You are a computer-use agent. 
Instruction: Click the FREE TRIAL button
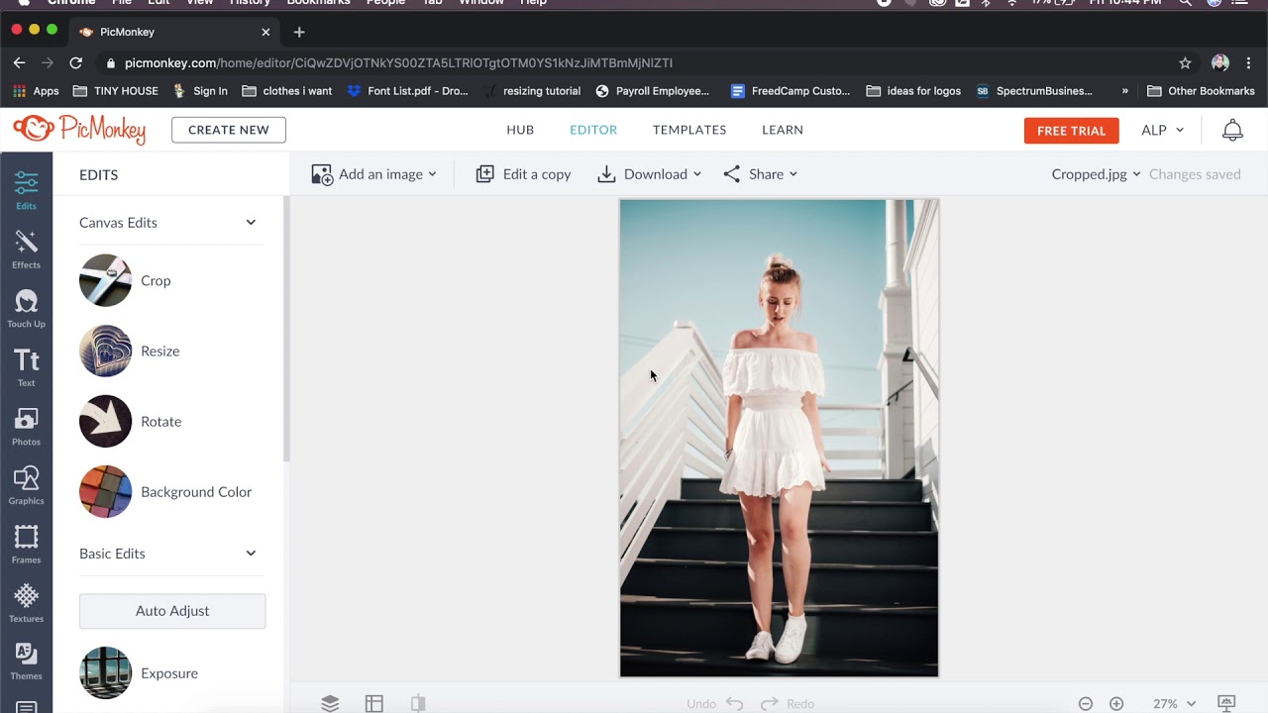click(1071, 131)
